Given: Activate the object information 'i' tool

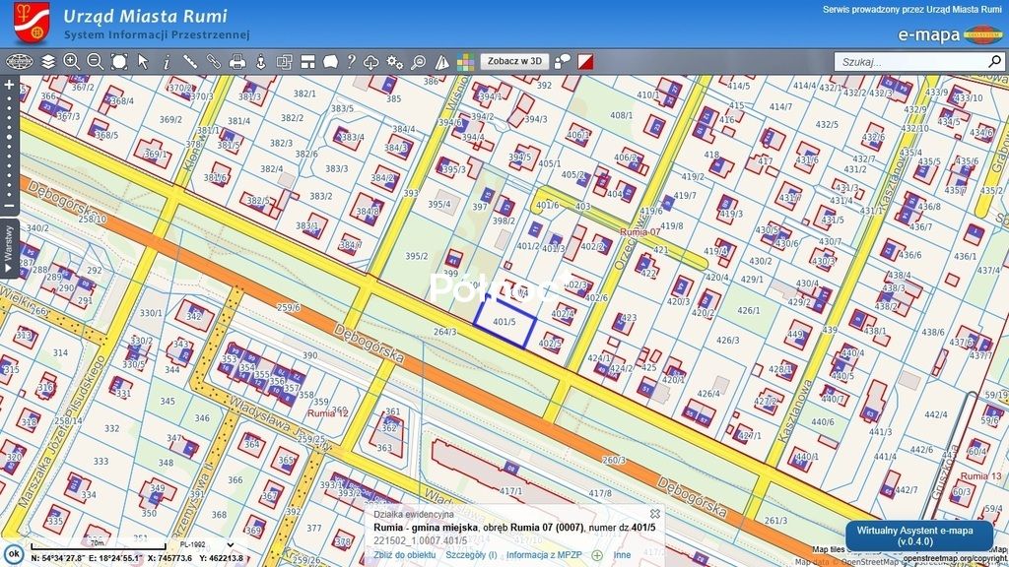Looking at the screenshot, I should click(167, 62).
